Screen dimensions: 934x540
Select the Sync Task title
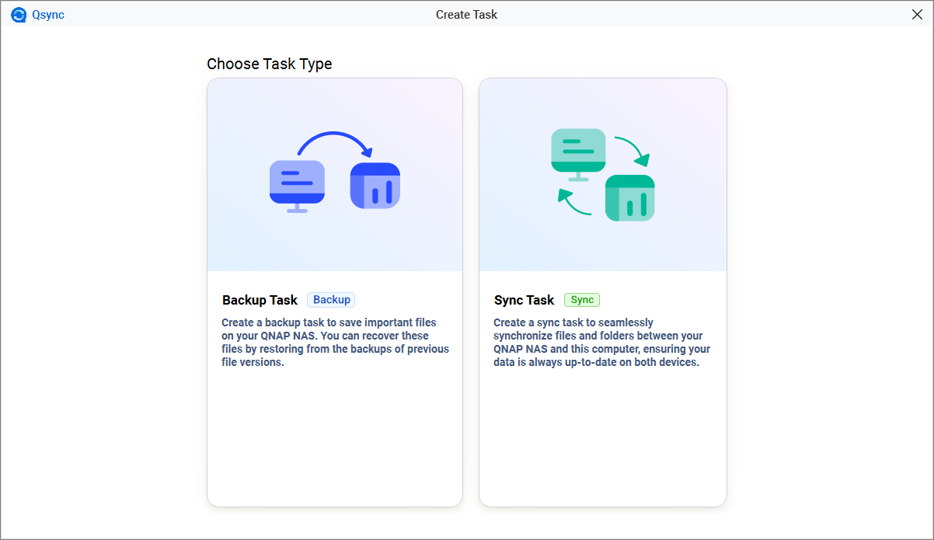coord(524,300)
